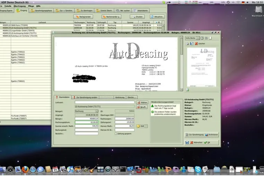Click the green checkmark in Wiedererkennungsprotokoll
Image resolution: width=264 pixels, height=176 pixels.
[x=152, y=112]
